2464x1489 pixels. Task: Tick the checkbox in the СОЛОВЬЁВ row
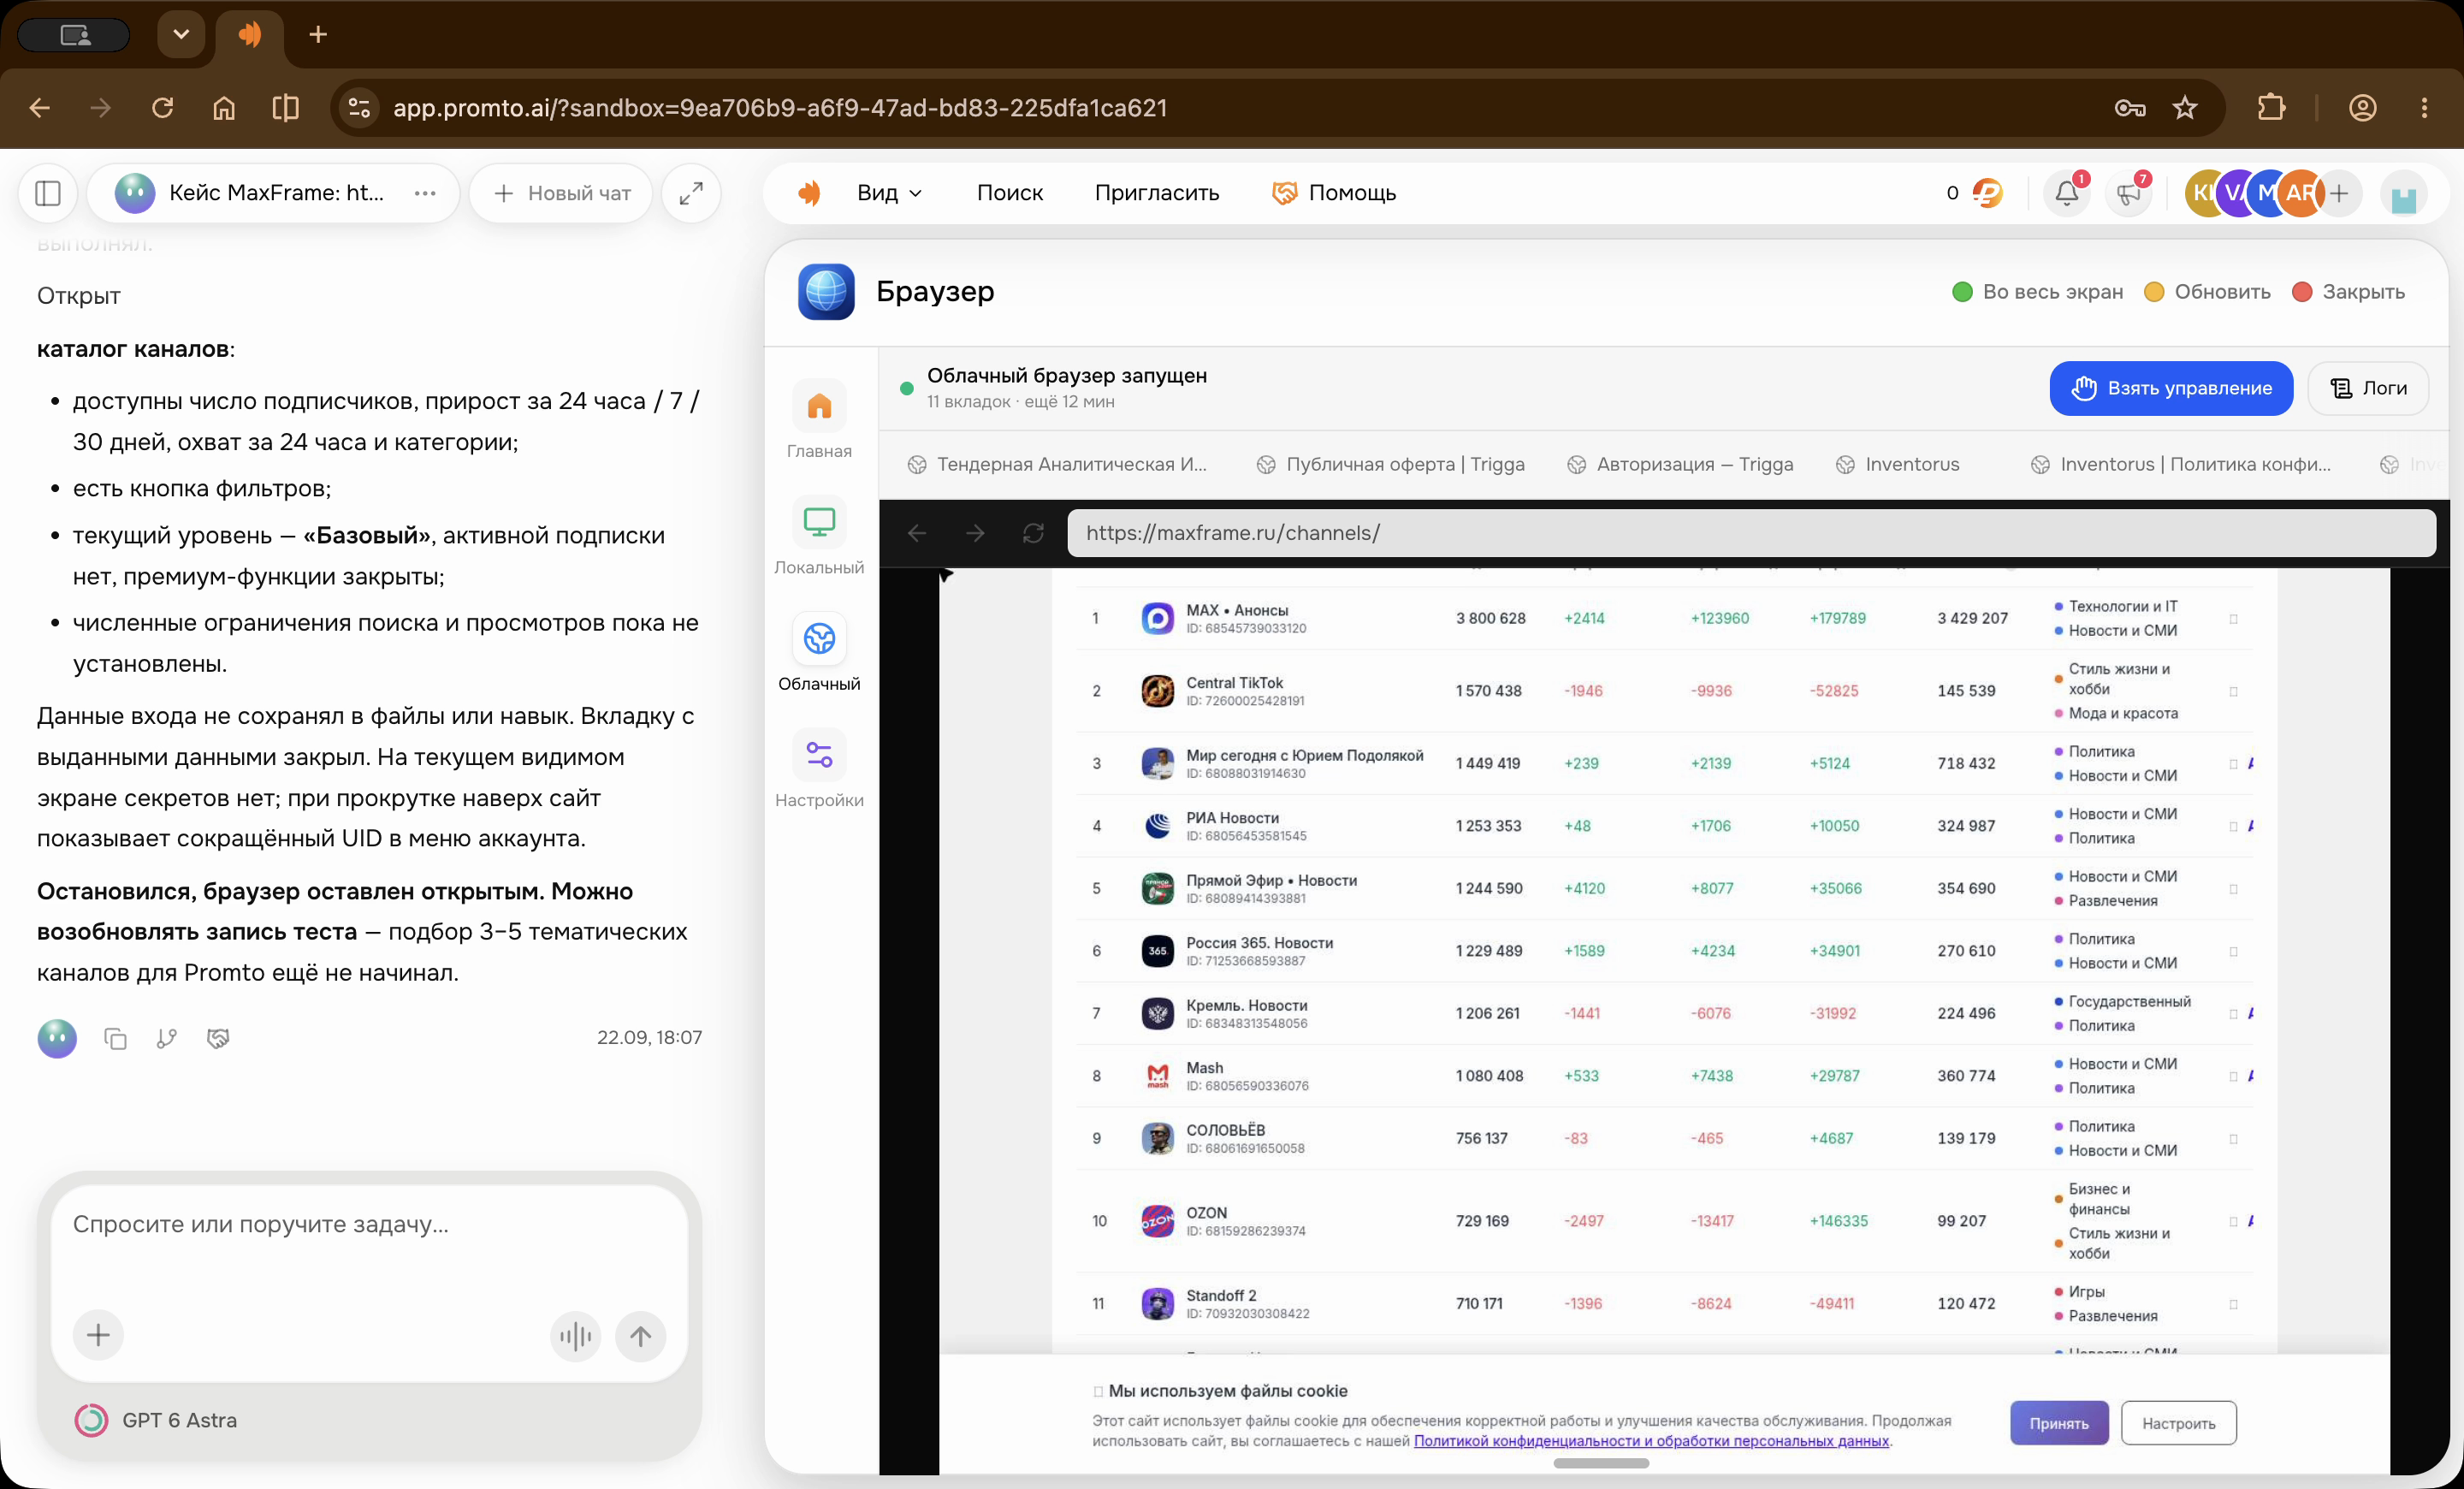point(2233,1139)
